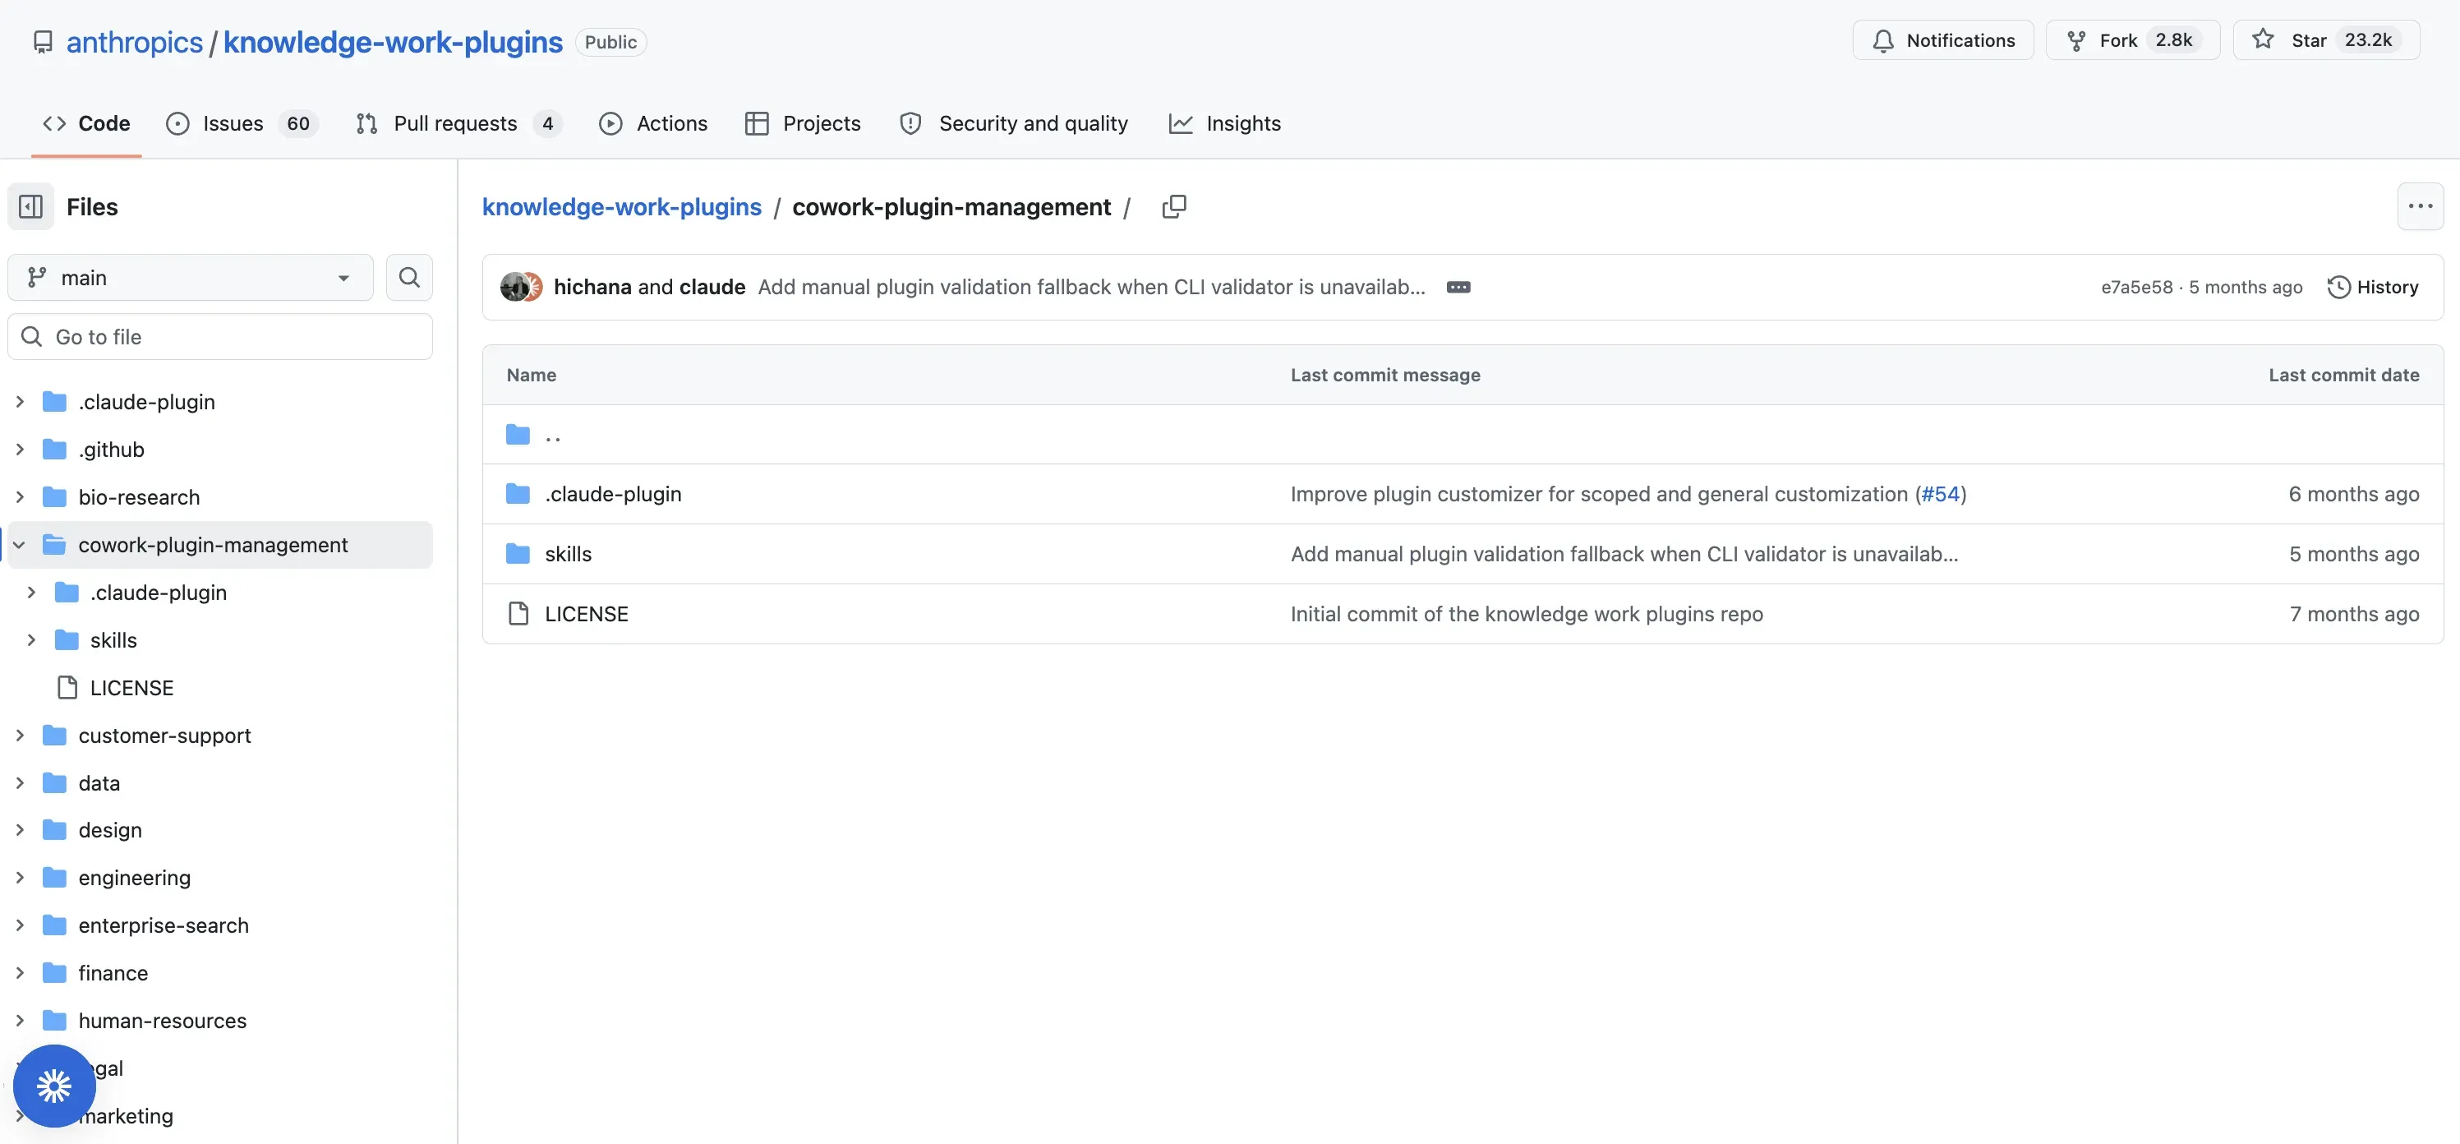Switch to the Code tab
Image resolution: width=2460 pixels, height=1144 pixels.
coord(86,123)
